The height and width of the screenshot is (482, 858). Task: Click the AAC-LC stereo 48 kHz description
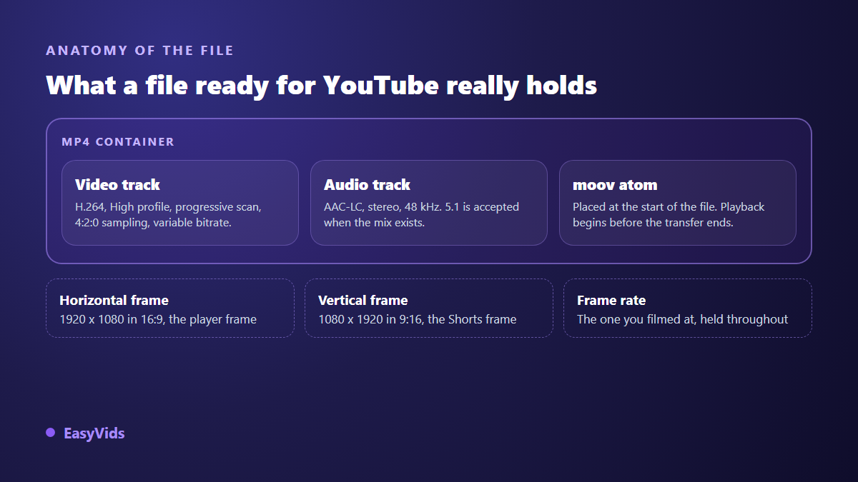(x=421, y=214)
